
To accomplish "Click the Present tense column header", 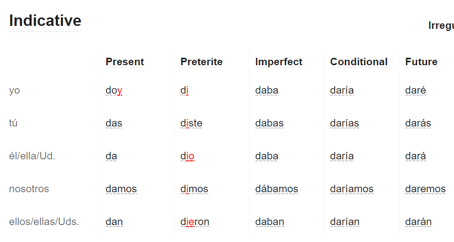I will pos(125,62).
